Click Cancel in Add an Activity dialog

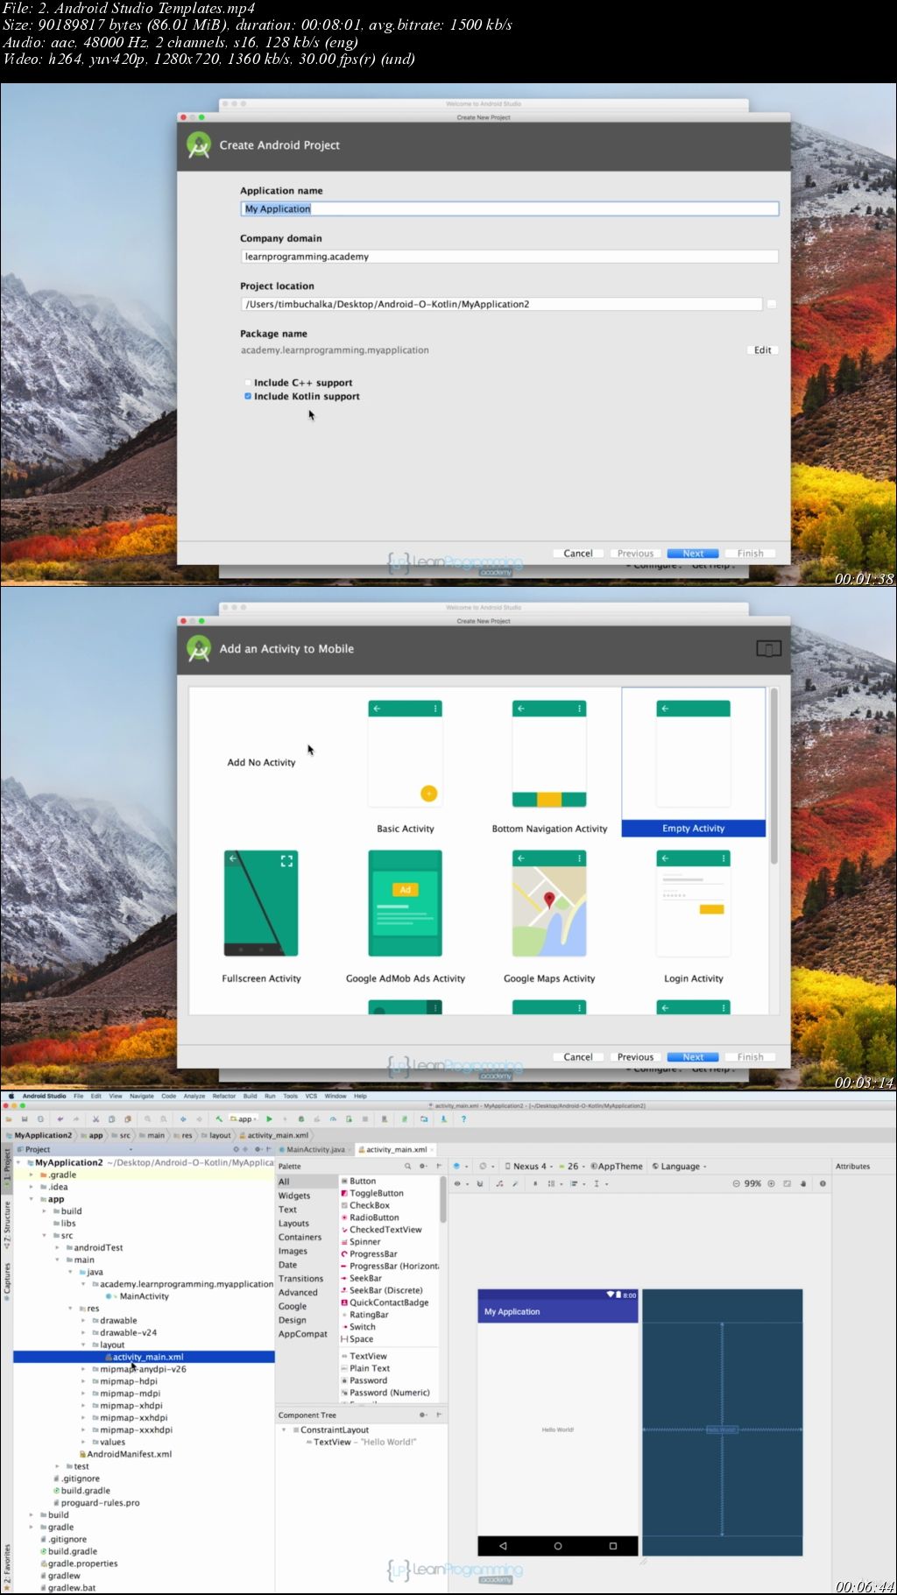[577, 1057]
